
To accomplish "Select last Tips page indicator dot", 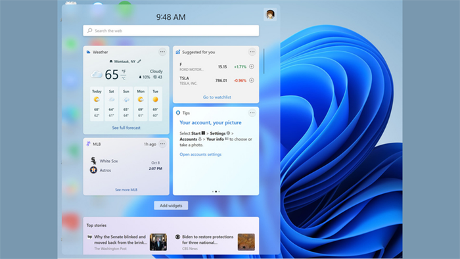I will [219, 191].
